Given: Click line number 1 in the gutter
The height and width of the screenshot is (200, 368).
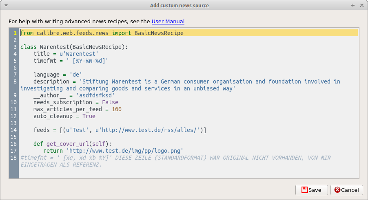Looking at the screenshot, I should coord(15,33).
